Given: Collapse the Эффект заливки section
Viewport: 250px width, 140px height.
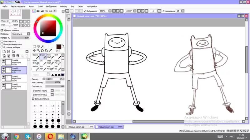Looking at the screenshot, I should coord(2,30).
